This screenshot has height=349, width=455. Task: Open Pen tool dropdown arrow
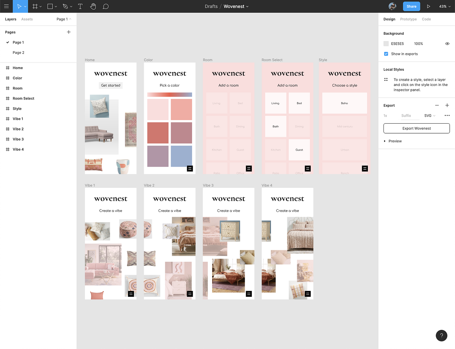(x=71, y=6)
